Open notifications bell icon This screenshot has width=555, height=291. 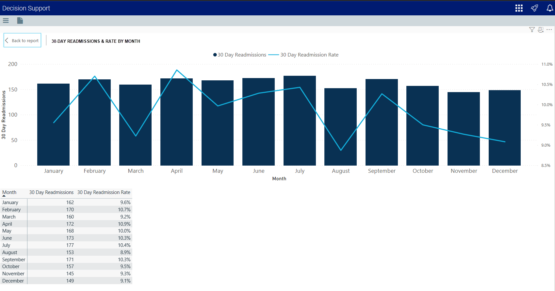click(x=550, y=8)
